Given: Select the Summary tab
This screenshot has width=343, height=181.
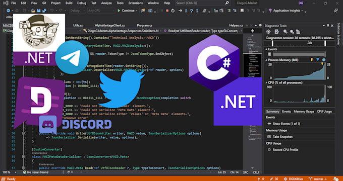Looking at the screenshot, I should (272, 112).
